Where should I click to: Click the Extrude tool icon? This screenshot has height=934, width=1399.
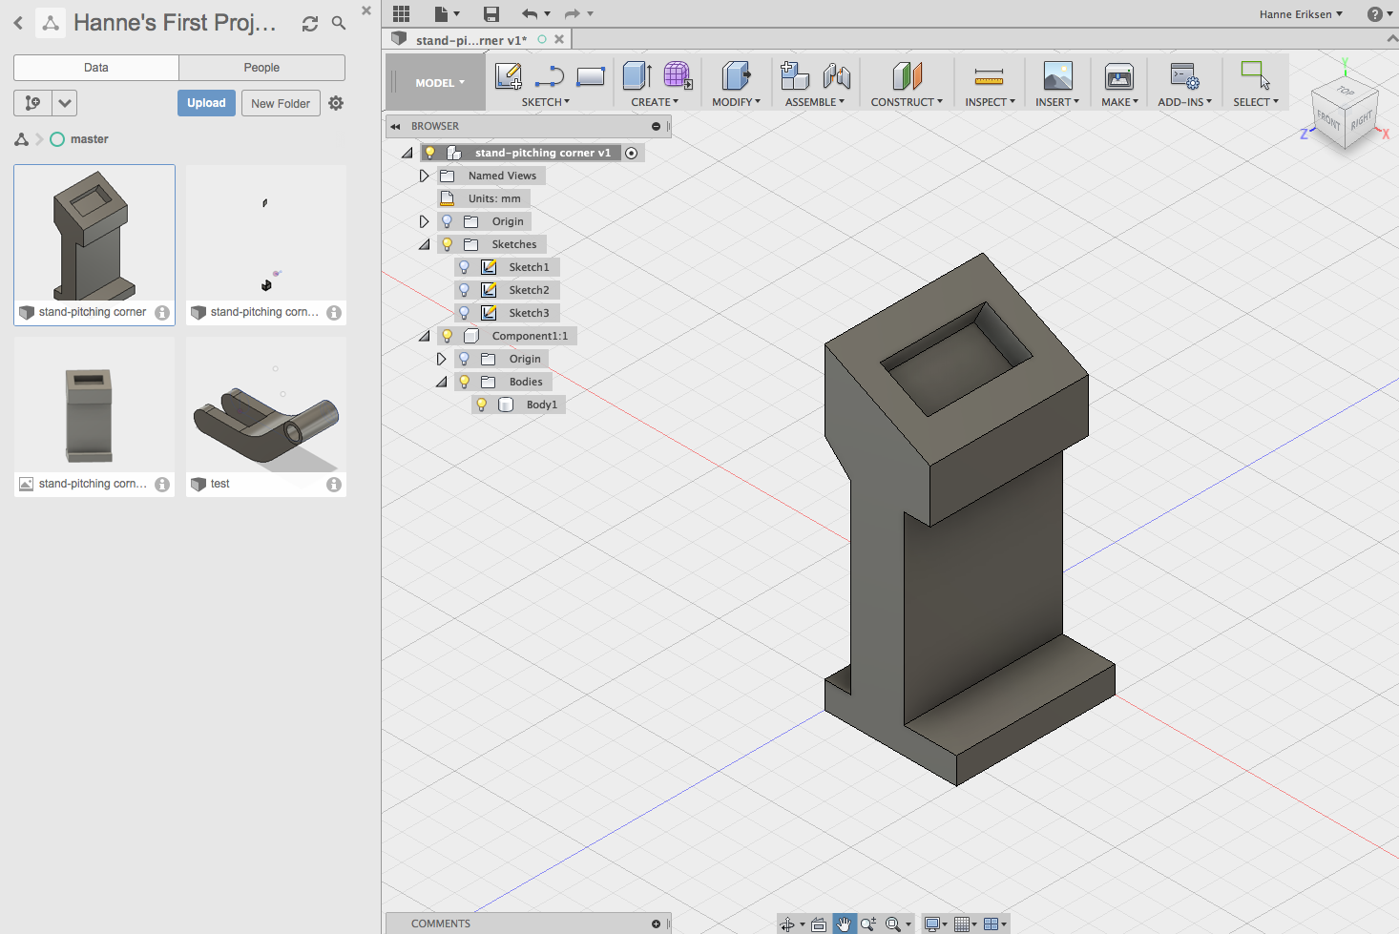click(637, 76)
